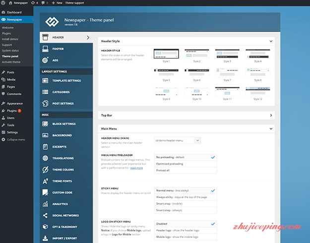Select No preloading - default option

(185, 157)
